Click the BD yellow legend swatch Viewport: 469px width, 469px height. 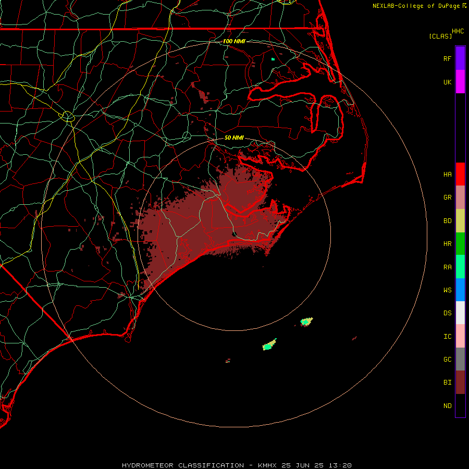pos(460,221)
